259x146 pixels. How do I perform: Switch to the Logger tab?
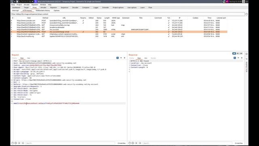[x=96, y=8]
